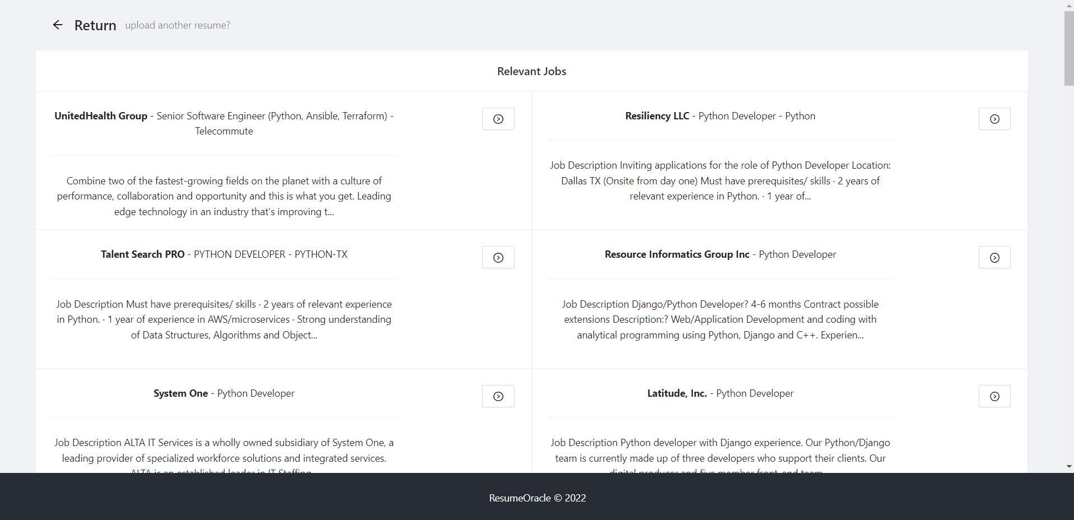
Task: Open the Latitude, Inc. job arrow button
Action: 994,396
